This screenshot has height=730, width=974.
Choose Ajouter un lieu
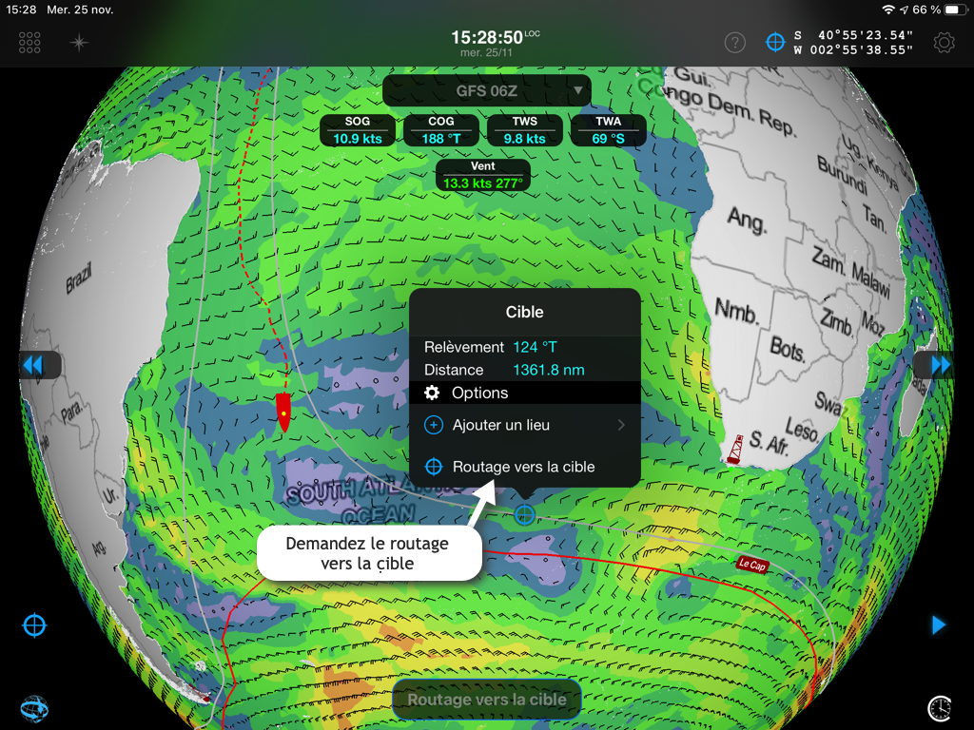tap(524, 425)
